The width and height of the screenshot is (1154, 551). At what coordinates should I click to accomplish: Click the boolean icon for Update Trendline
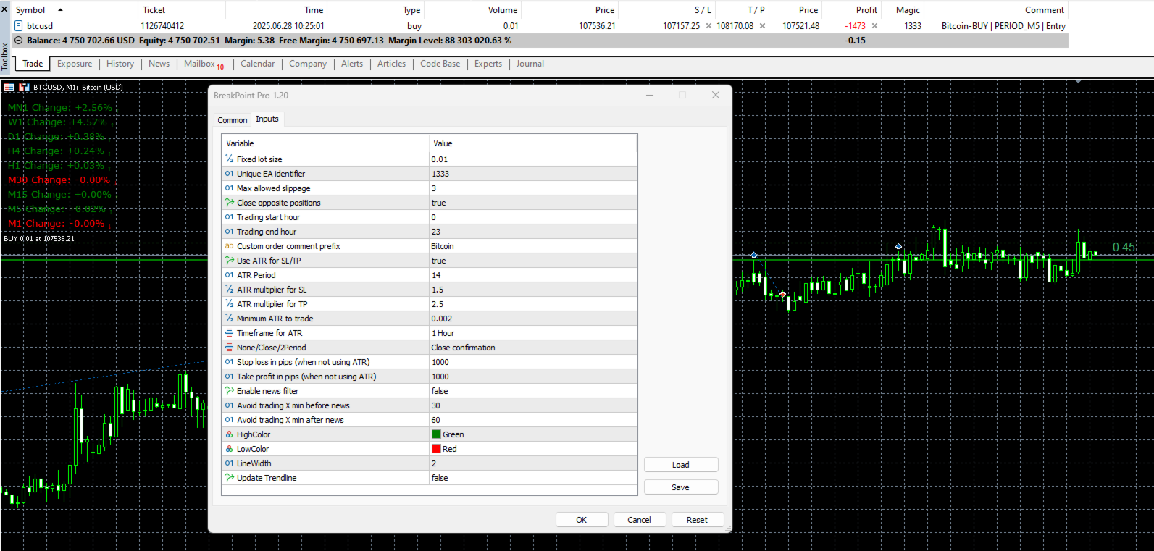pyautogui.click(x=229, y=478)
